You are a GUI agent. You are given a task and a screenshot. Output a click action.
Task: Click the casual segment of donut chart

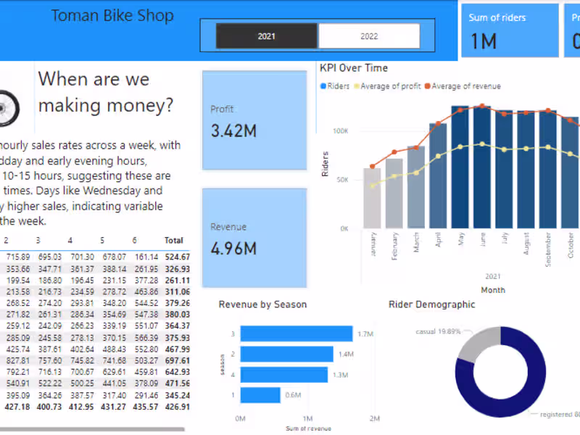[479, 342]
